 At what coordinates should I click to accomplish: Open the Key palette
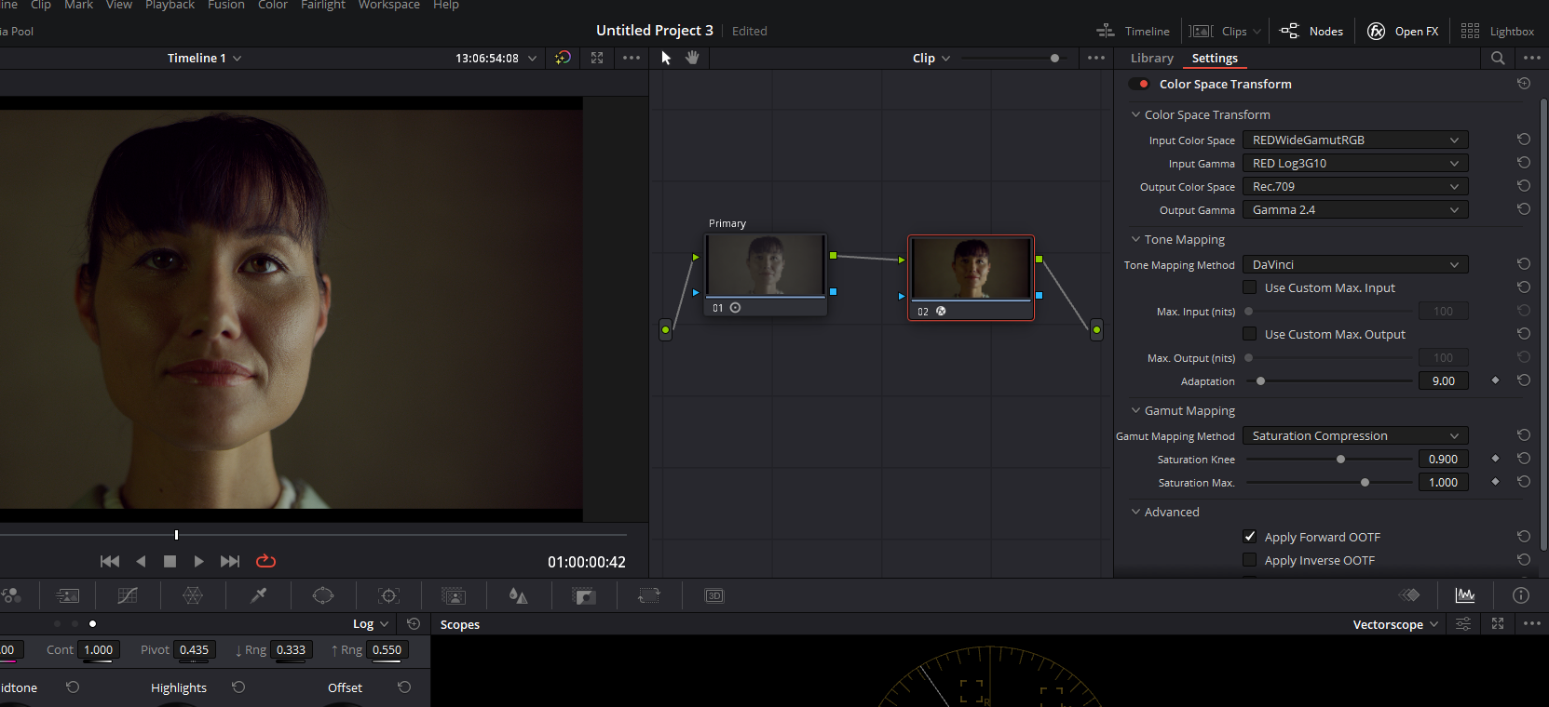point(584,595)
